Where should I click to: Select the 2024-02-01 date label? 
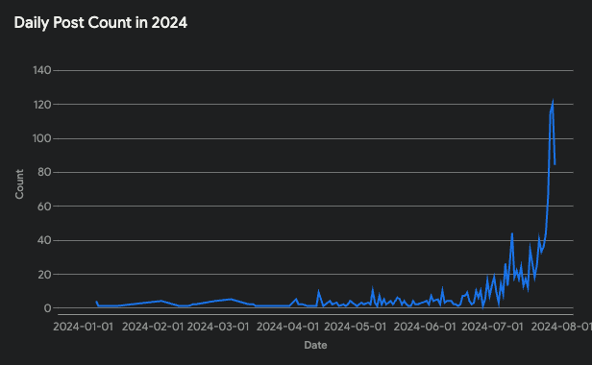153,327
